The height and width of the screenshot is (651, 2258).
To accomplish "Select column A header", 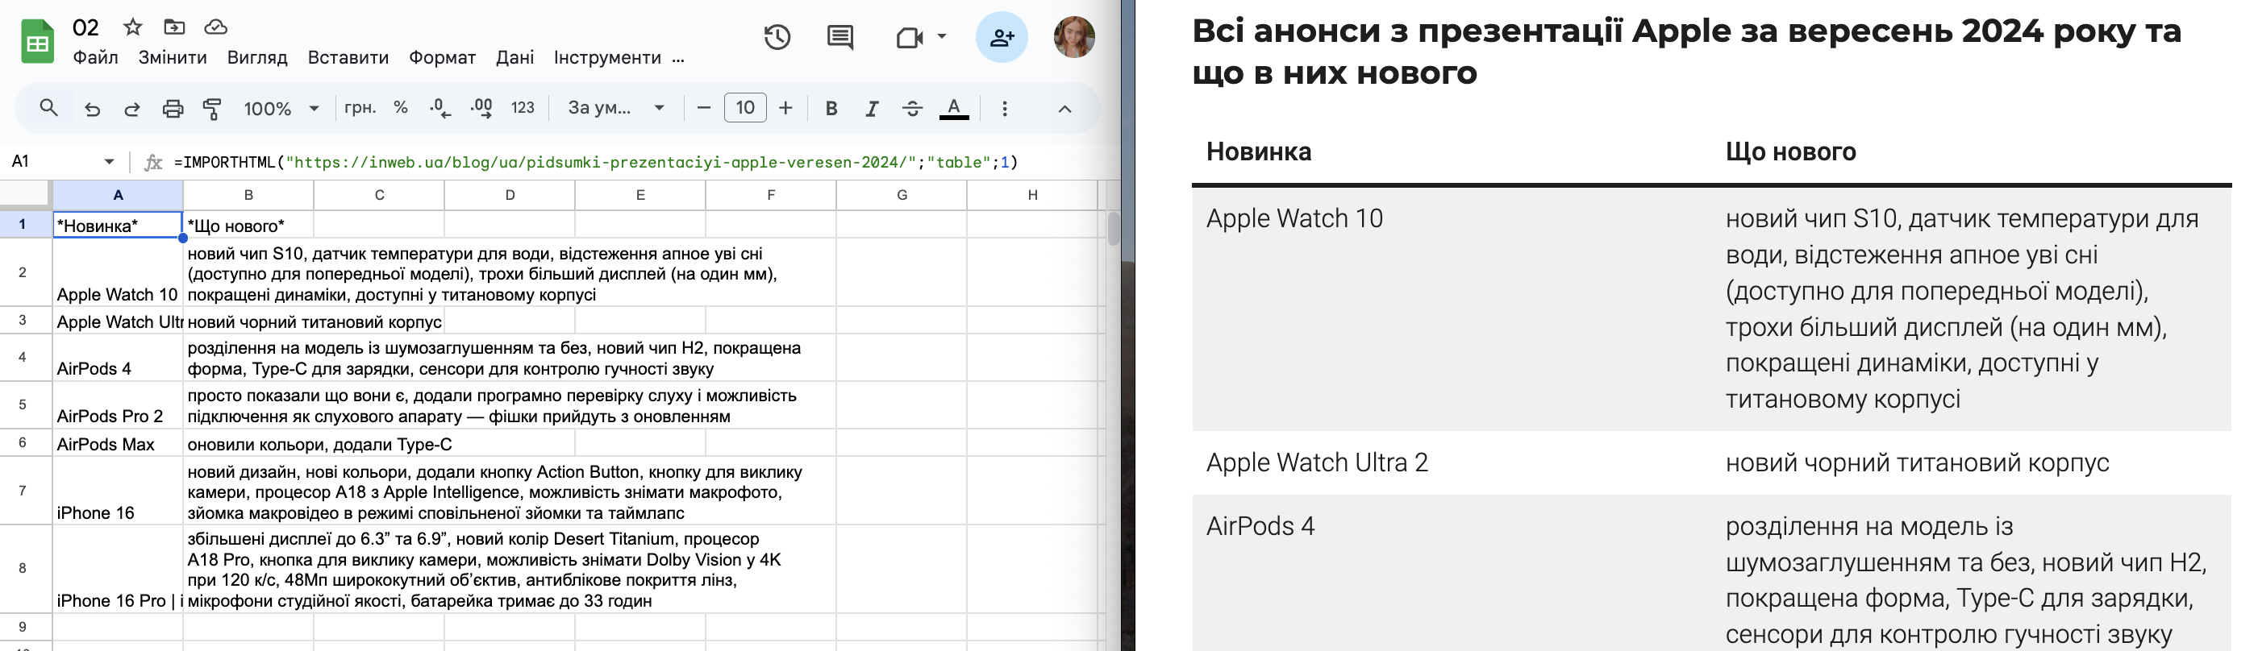I will (118, 194).
